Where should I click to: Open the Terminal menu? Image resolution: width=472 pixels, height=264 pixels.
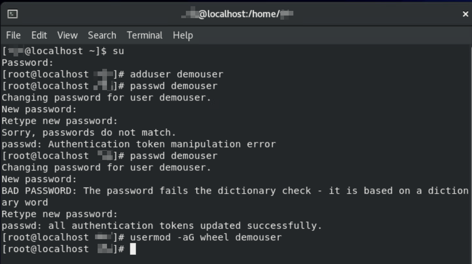pyautogui.click(x=144, y=35)
